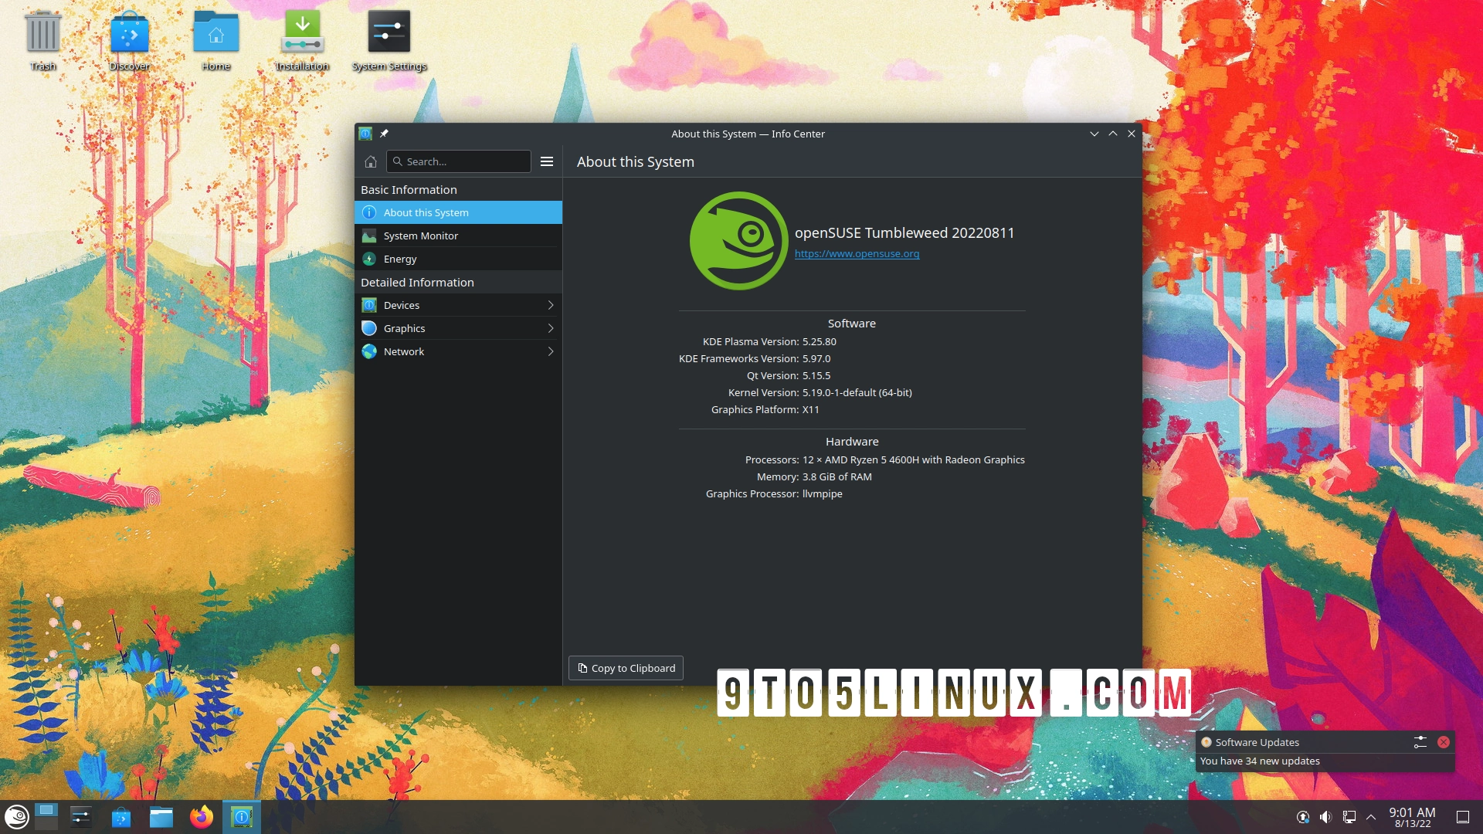Select System Monitor in the sidebar

419,236
